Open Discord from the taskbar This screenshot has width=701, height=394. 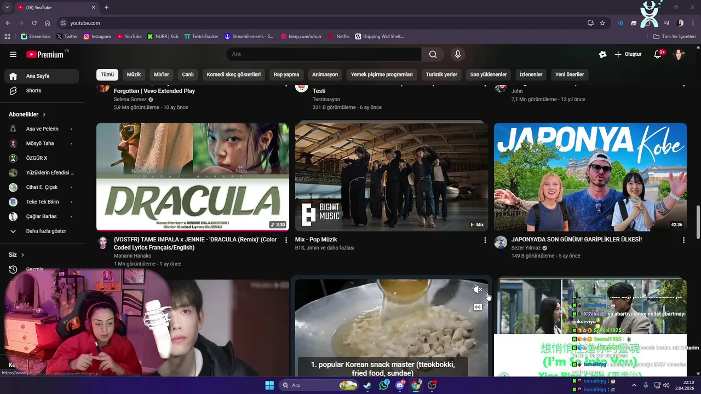point(400,385)
